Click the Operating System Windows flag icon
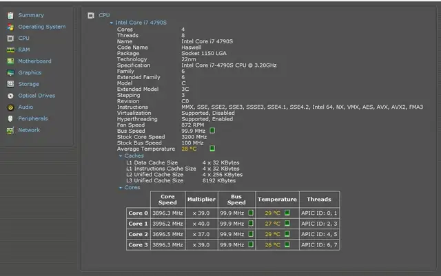The width and height of the screenshot is (441, 276). tap(10, 27)
